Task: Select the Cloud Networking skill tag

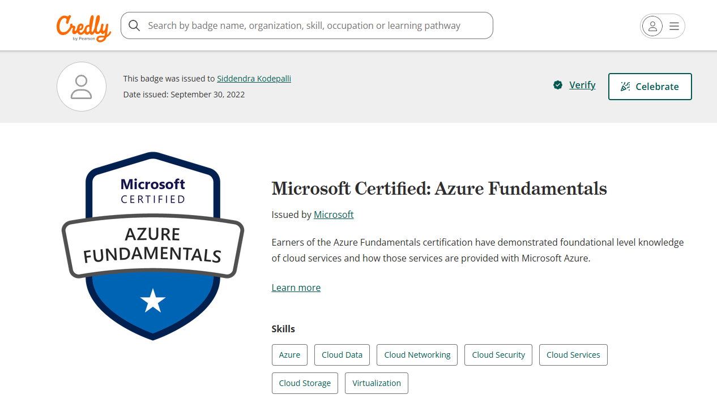Action: click(417, 355)
